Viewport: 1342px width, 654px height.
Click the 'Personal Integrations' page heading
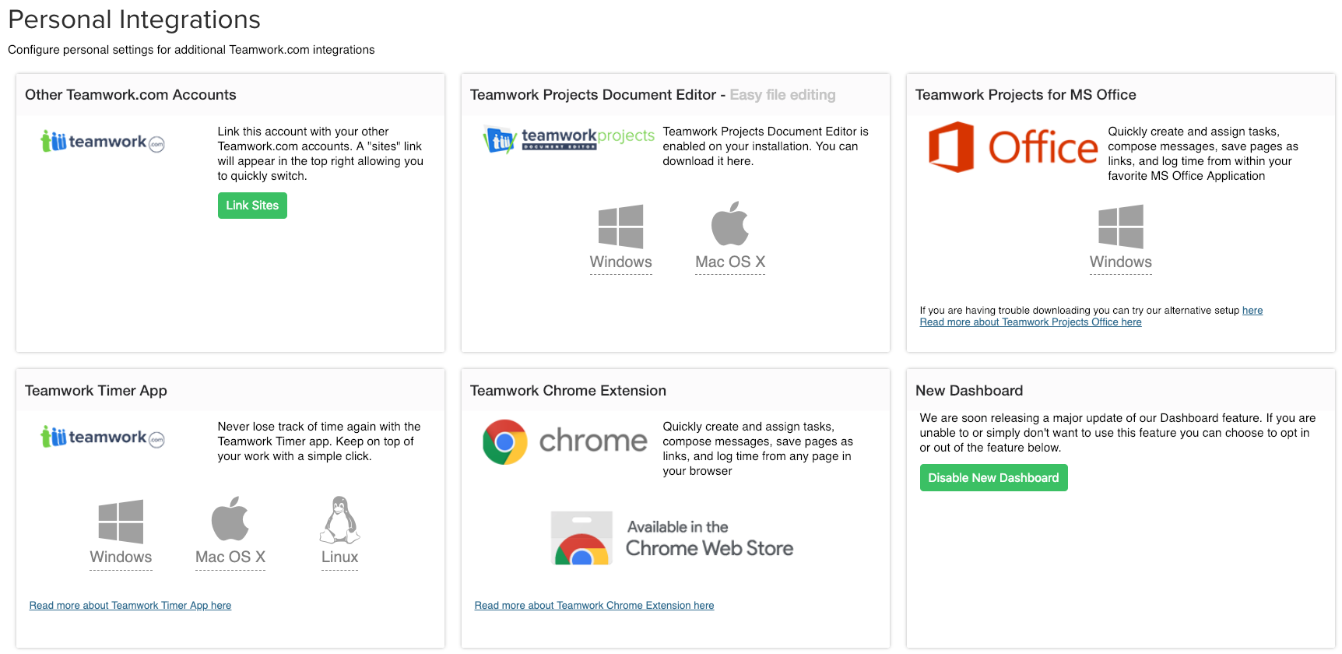135,19
